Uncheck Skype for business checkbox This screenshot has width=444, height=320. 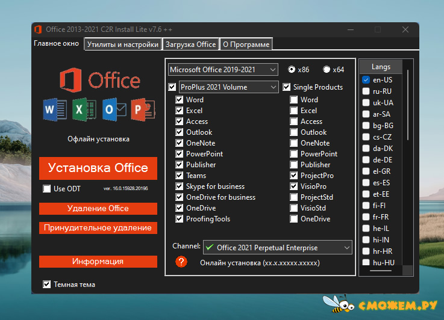click(180, 186)
